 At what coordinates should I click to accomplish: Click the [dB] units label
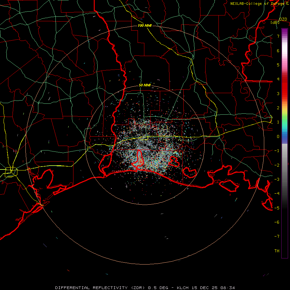(x=275, y=22)
